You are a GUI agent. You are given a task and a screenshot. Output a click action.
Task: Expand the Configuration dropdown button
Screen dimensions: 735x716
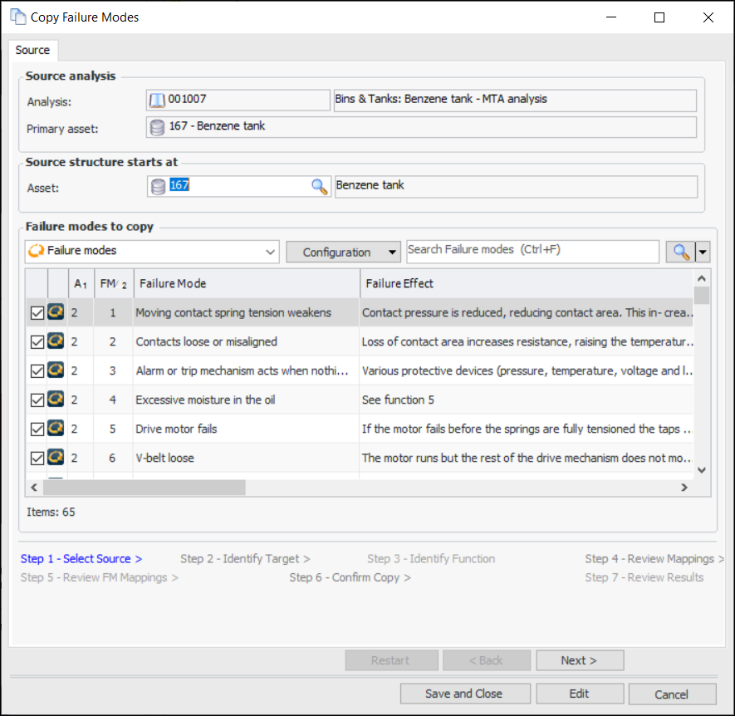tap(393, 253)
